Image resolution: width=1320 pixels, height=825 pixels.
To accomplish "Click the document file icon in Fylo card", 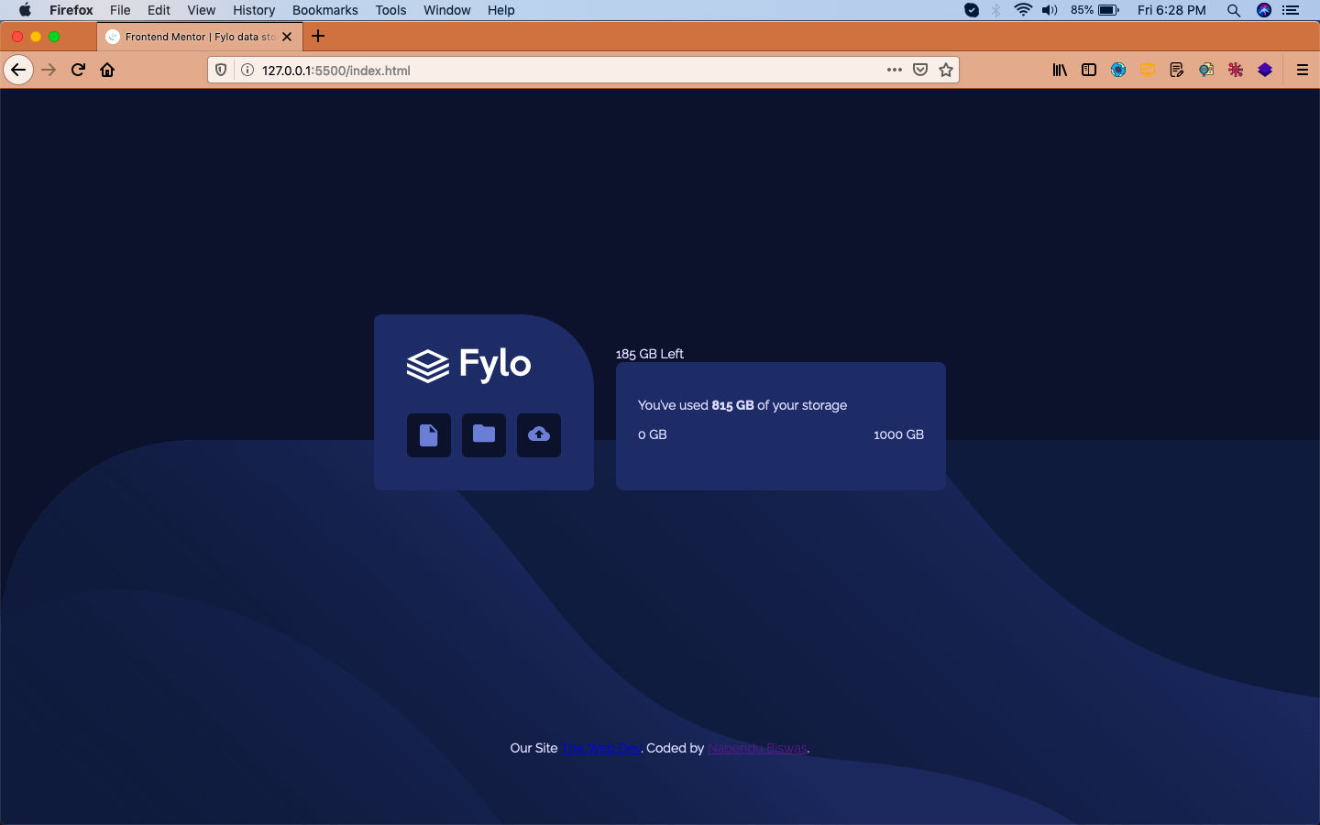I will click(x=429, y=434).
